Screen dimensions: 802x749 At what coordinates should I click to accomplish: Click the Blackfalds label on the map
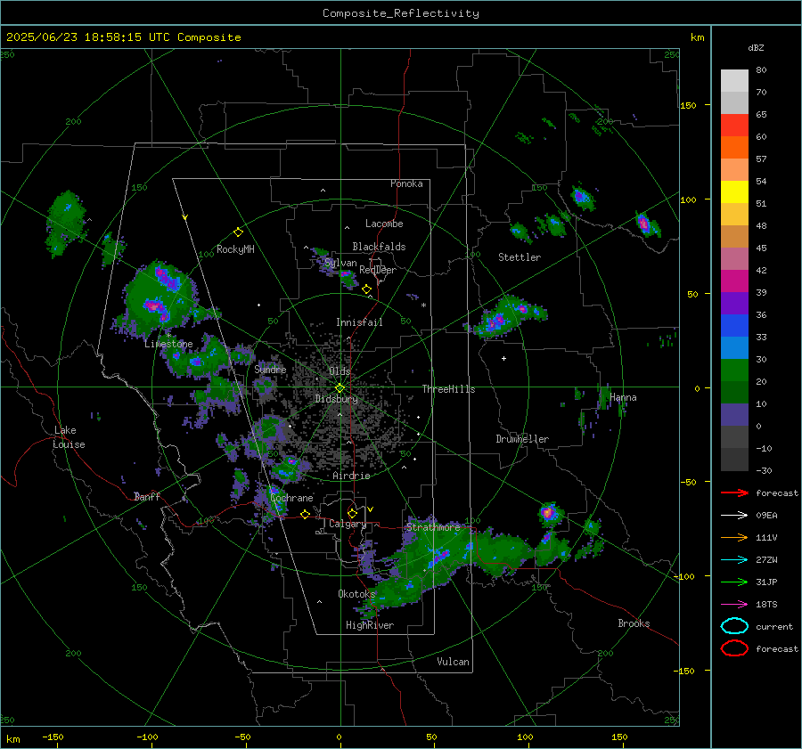point(379,247)
